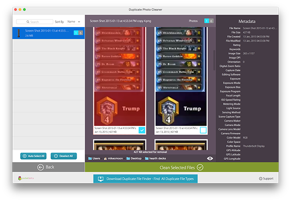Select the Screen Shot 2015-01-13 list entry

(49, 33)
